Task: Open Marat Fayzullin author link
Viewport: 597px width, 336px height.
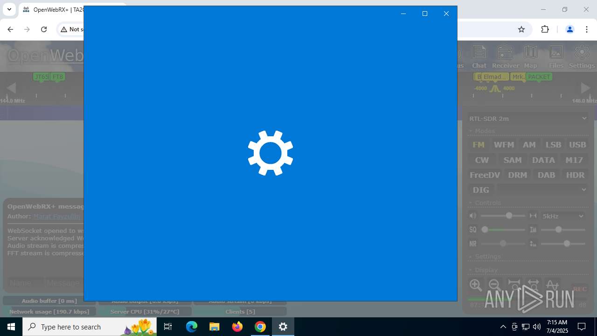Action: click(56, 217)
